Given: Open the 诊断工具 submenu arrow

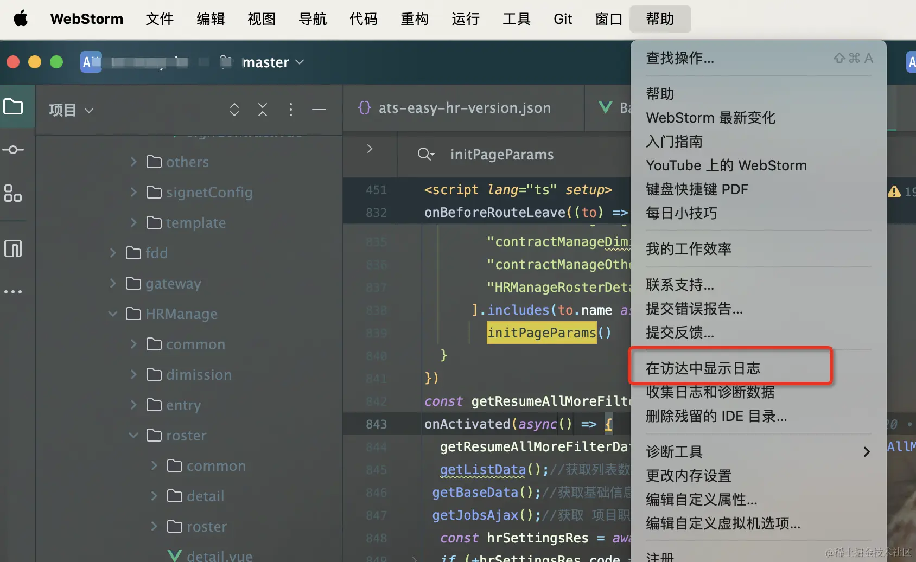Looking at the screenshot, I should click(867, 452).
